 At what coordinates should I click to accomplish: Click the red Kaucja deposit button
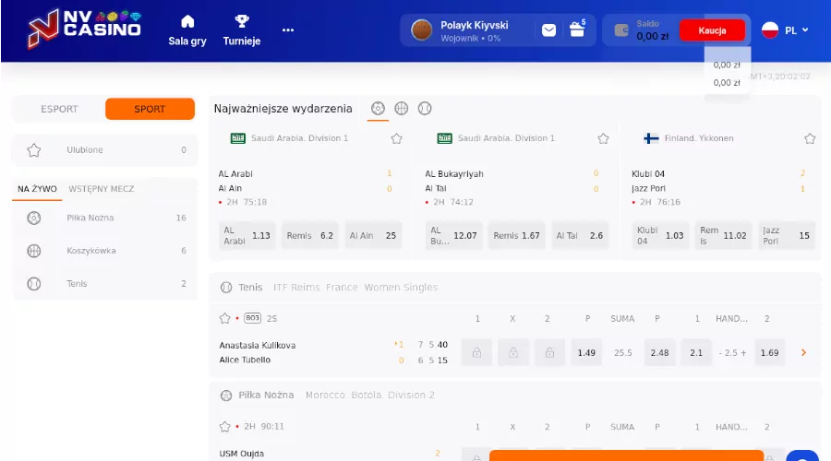712,30
